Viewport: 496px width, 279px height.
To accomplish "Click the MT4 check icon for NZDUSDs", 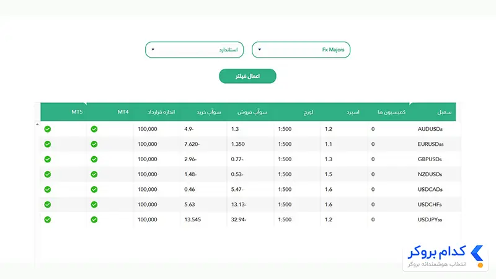I will click(94, 174).
